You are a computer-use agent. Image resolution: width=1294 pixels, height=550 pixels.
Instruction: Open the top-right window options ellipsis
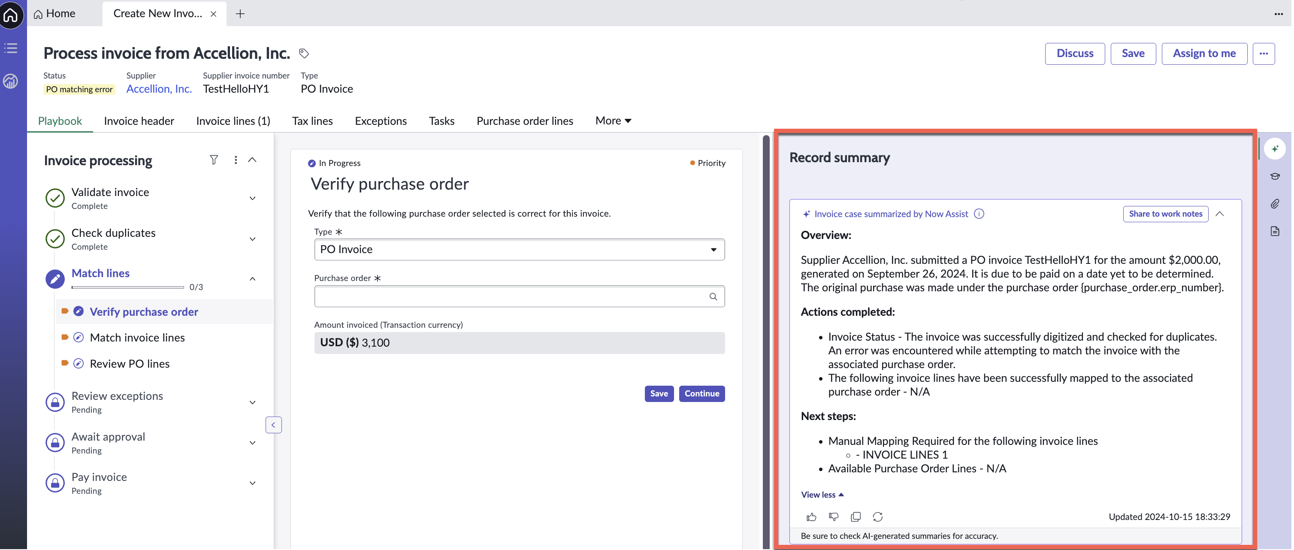(1279, 14)
